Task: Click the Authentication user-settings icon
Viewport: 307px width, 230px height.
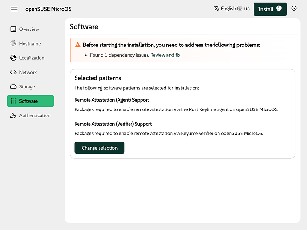Action: pos(13,115)
